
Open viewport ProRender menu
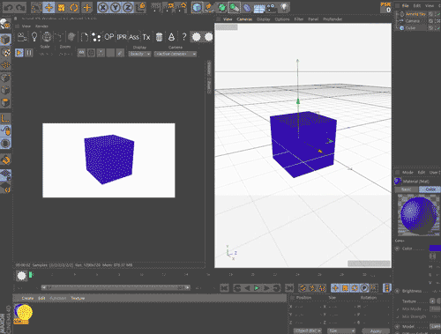pos(333,19)
